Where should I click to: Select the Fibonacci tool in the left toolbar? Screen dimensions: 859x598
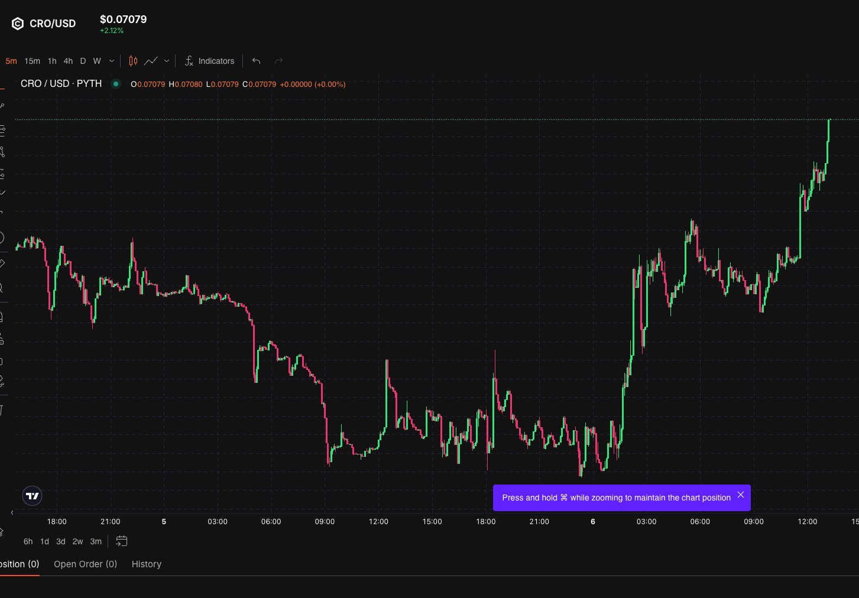(2, 129)
